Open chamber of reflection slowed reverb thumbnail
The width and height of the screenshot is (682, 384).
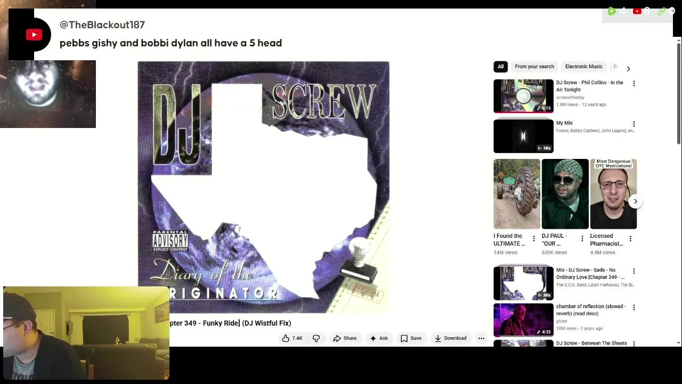click(x=523, y=320)
